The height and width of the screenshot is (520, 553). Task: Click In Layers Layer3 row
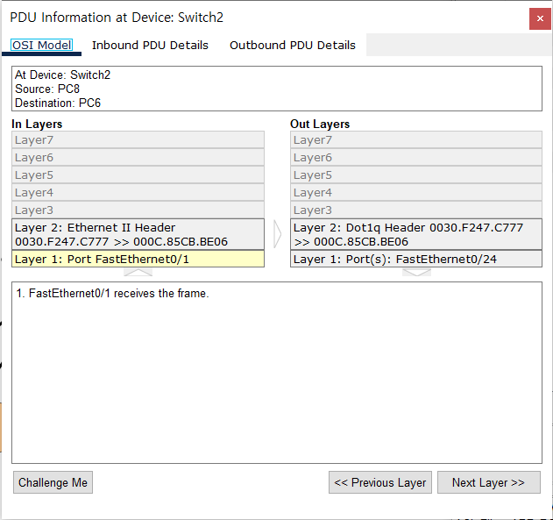point(138,210)
